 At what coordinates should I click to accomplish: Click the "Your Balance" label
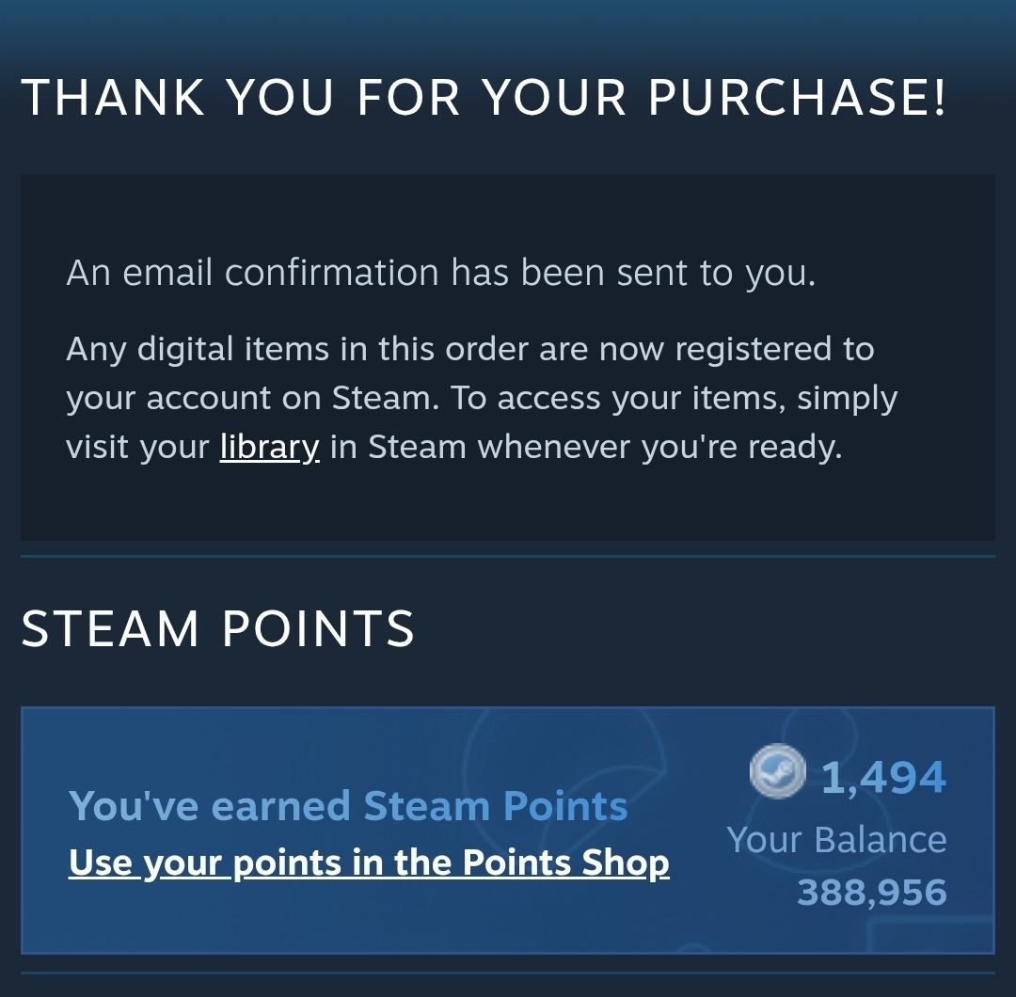[836, 839]
